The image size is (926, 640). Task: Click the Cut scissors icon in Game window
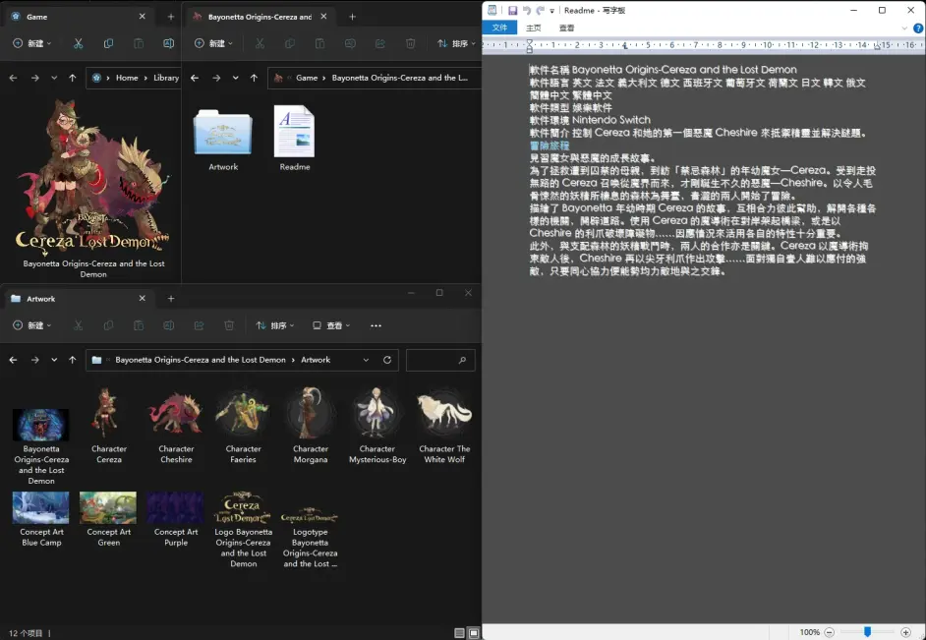78,43
